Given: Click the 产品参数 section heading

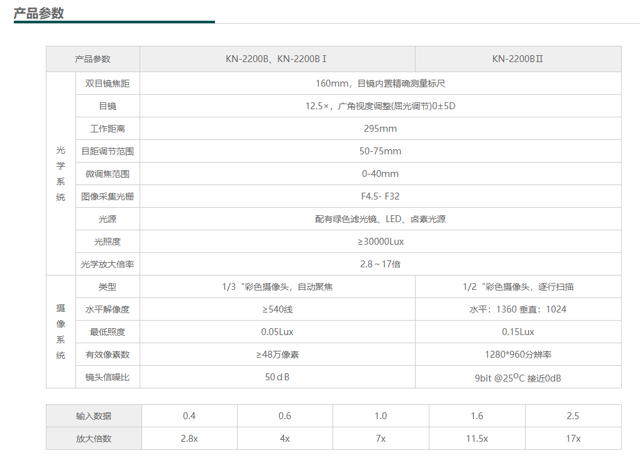Looking at the screenshot, I should [x=39, y=13].
